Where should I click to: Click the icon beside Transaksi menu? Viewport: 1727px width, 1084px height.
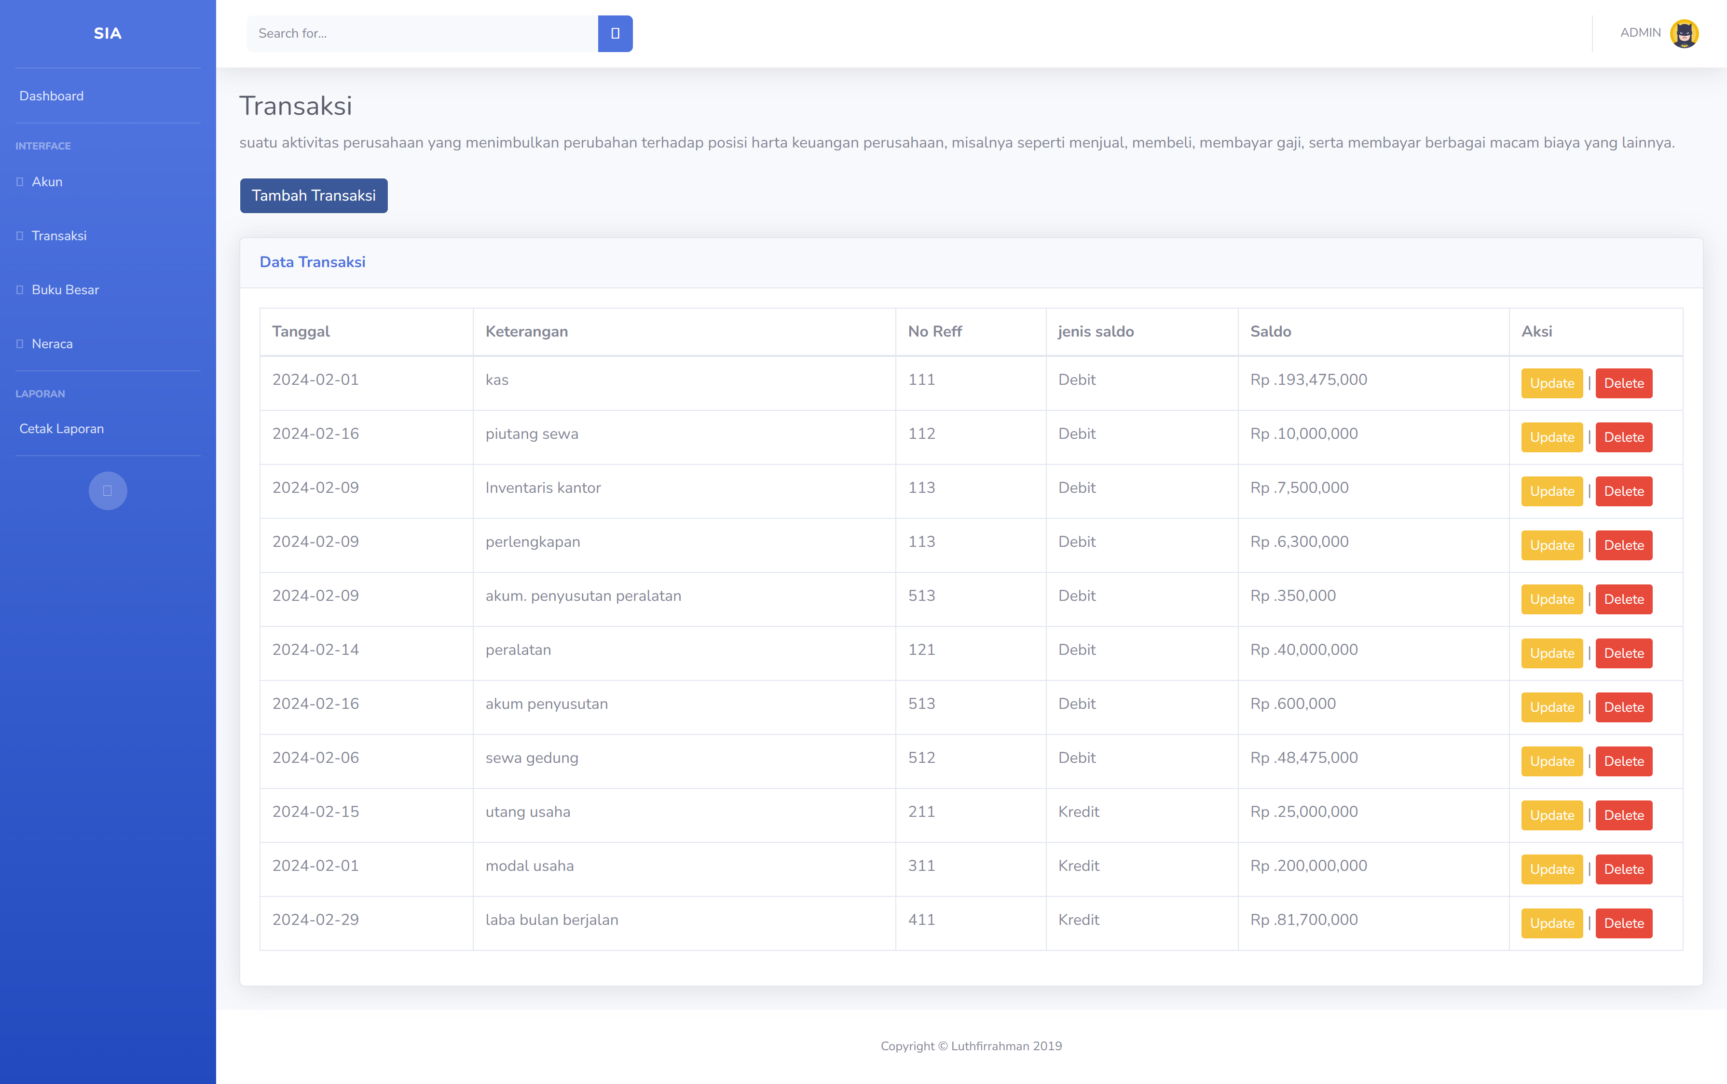(20, 236)
